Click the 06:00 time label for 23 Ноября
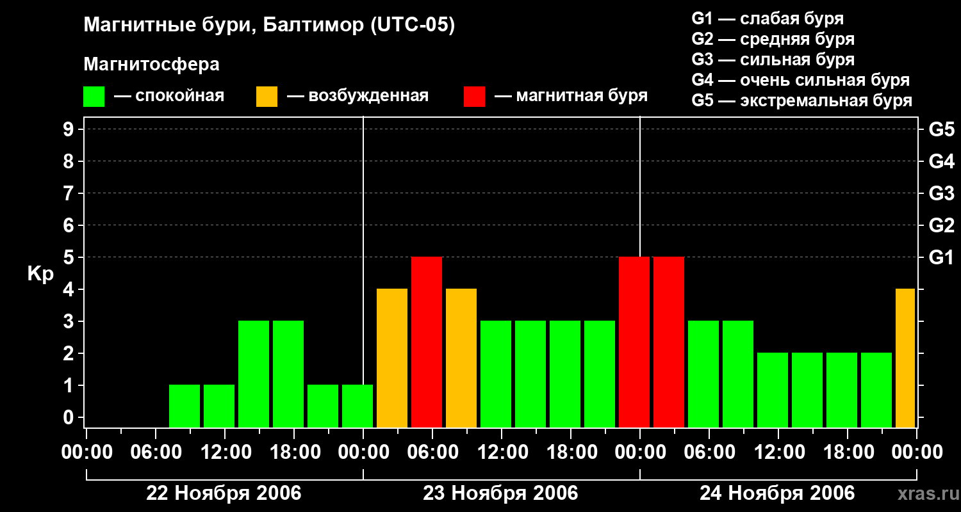 coord(432,452)
